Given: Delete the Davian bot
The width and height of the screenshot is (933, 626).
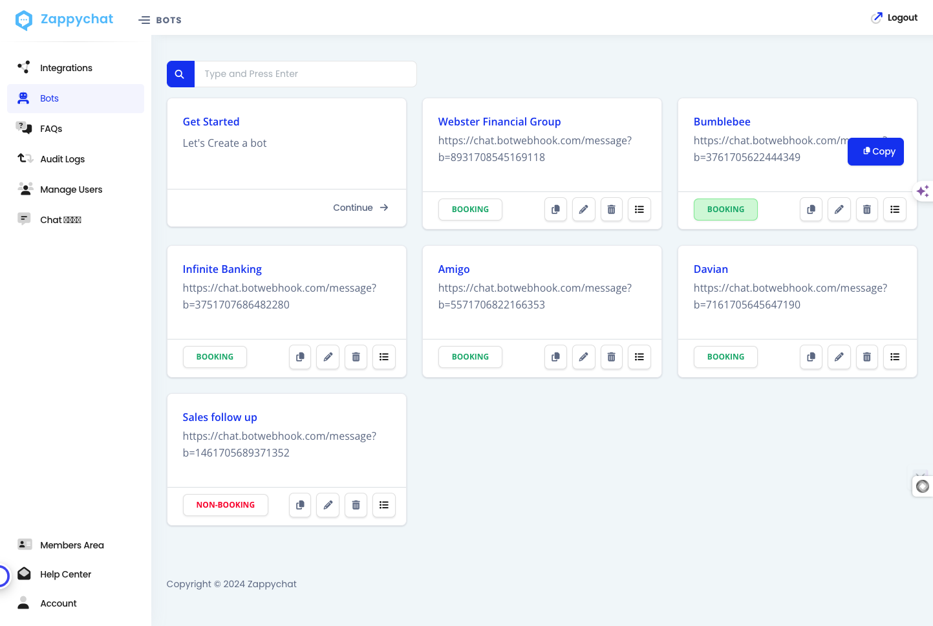Looking at the screenshot, I should pyautogui.click(x=866, y=357).
